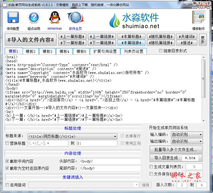
Task: Insert the #关键词# tag
Action: tap(187, 36)
